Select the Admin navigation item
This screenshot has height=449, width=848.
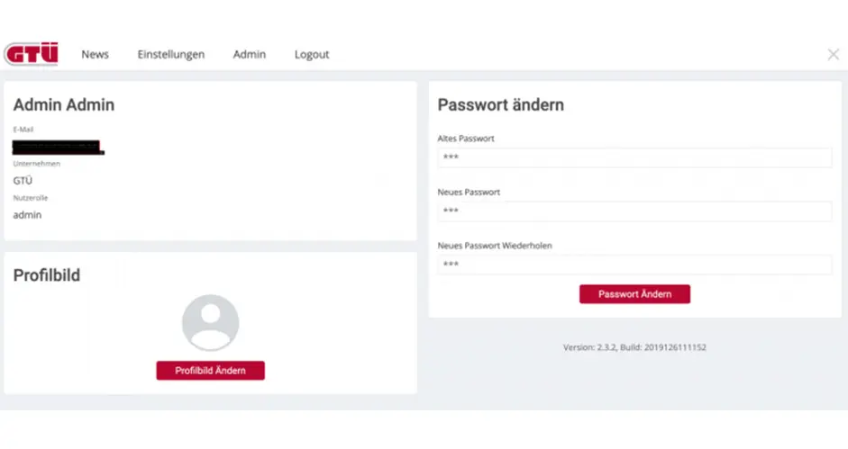(x=250, y=54)
